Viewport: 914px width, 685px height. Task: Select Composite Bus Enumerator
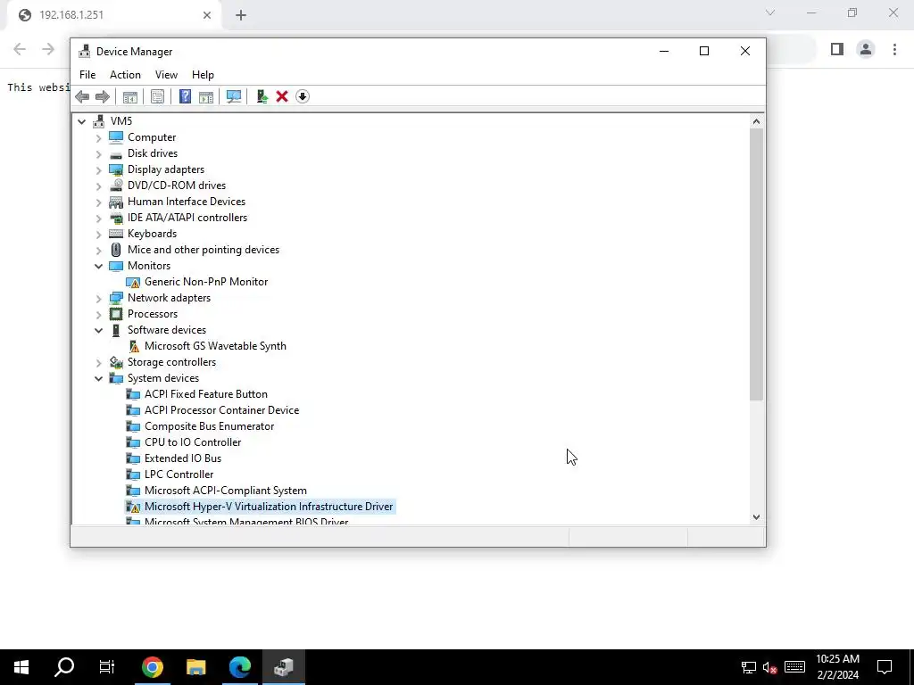click(x=209, y=426)
